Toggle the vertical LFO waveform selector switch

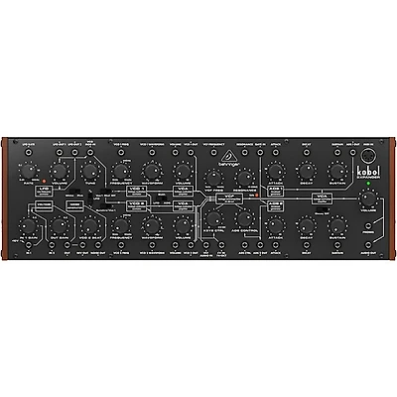(x=90, y=198)
